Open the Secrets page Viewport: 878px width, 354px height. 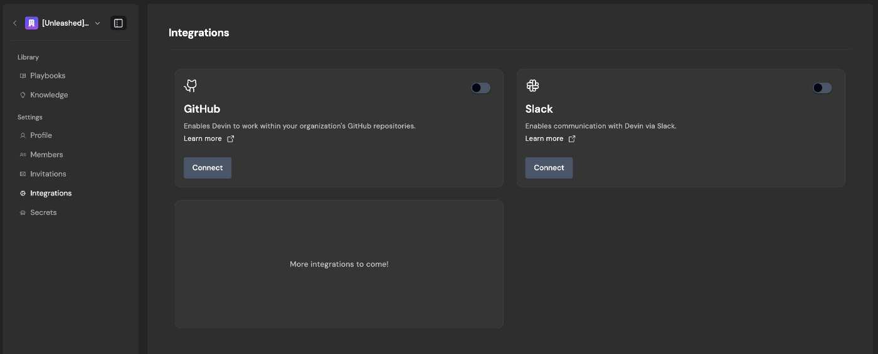[43, 213]
